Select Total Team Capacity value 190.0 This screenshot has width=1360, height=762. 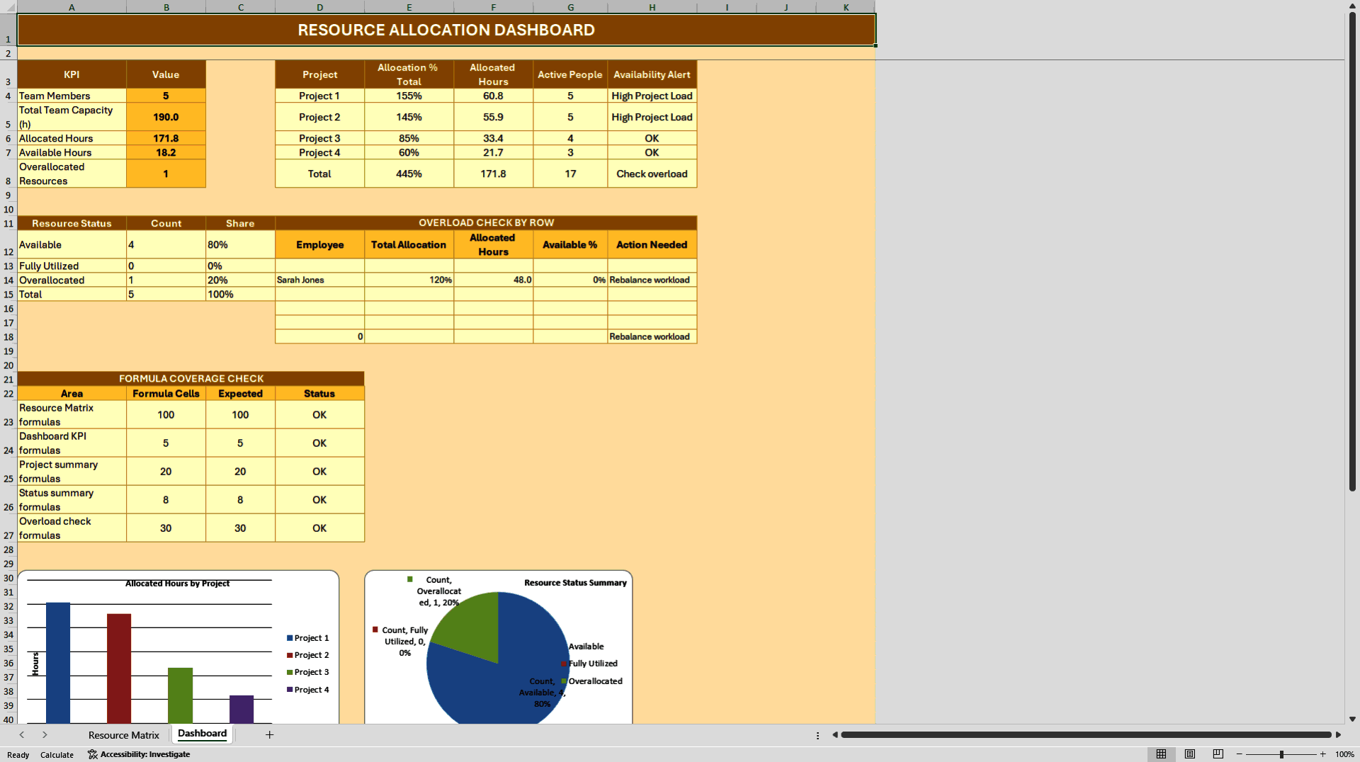point(166,117)
